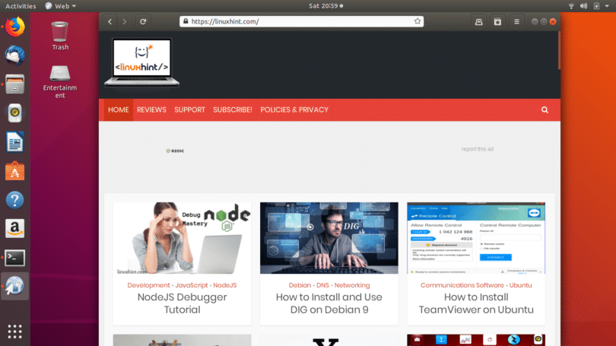Open How to Install and Use DIG article
Viewport: 616px width, 346px height.
329,303
